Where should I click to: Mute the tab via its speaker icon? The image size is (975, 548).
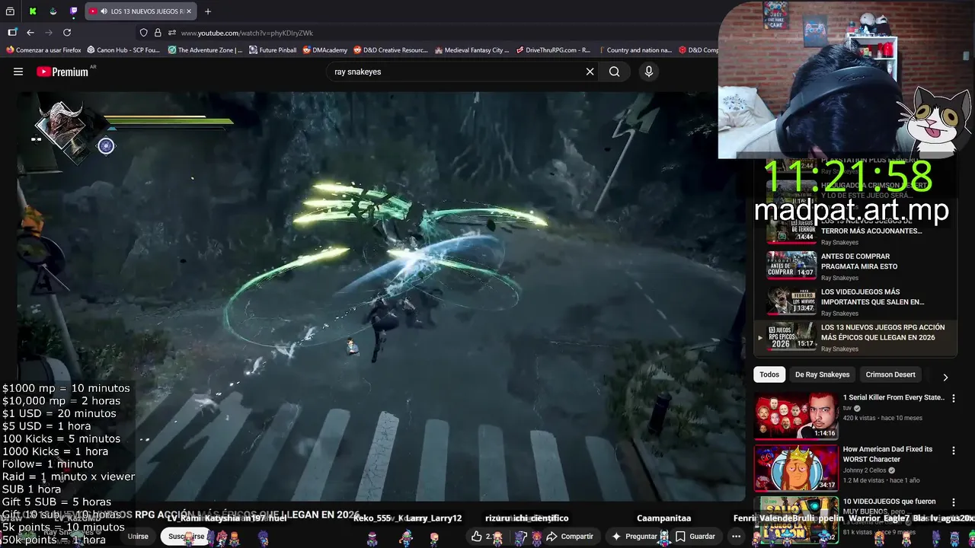click(x=104, y=11)
